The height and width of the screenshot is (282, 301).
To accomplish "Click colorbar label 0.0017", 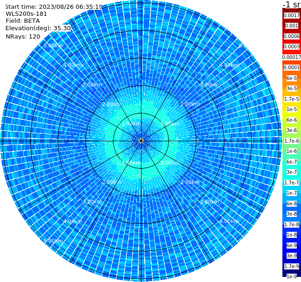I will 292,15.
